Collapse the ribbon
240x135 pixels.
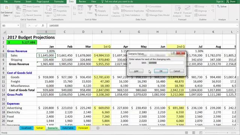pyautogui.click(x=237, y=19)
